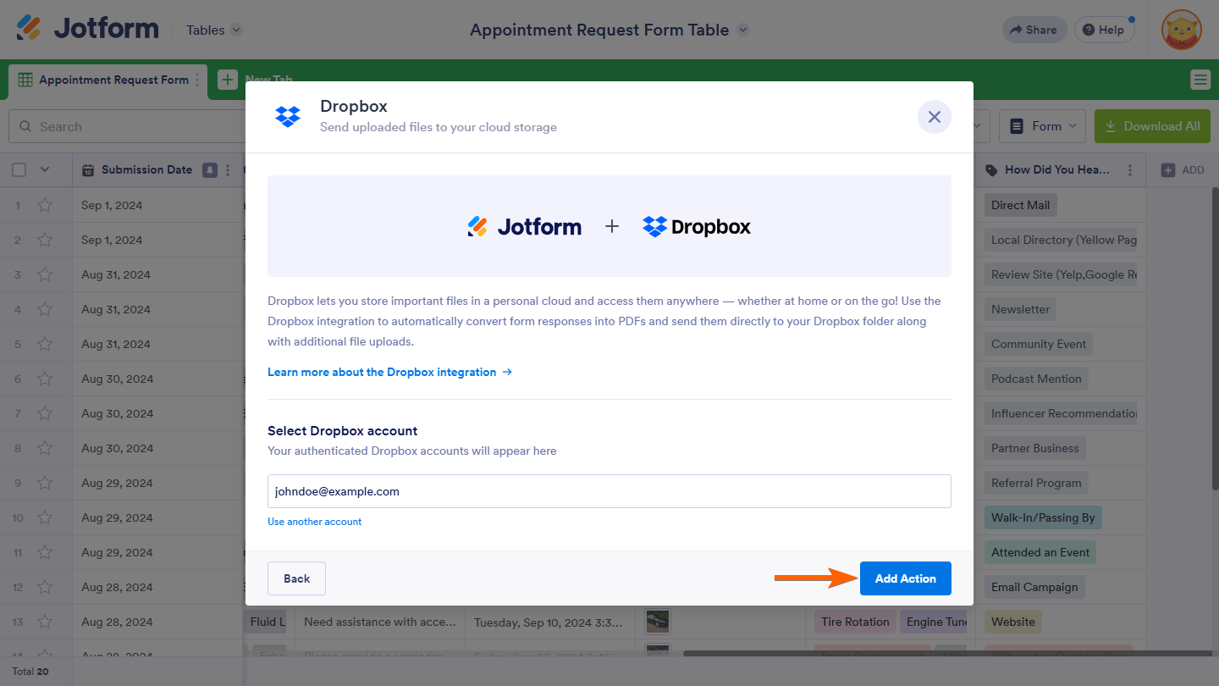The width and height of the screenshot is (1219, 686).
Task: Star row 3 dated Aug 31, 2024
Action: (x=45, y=274)
